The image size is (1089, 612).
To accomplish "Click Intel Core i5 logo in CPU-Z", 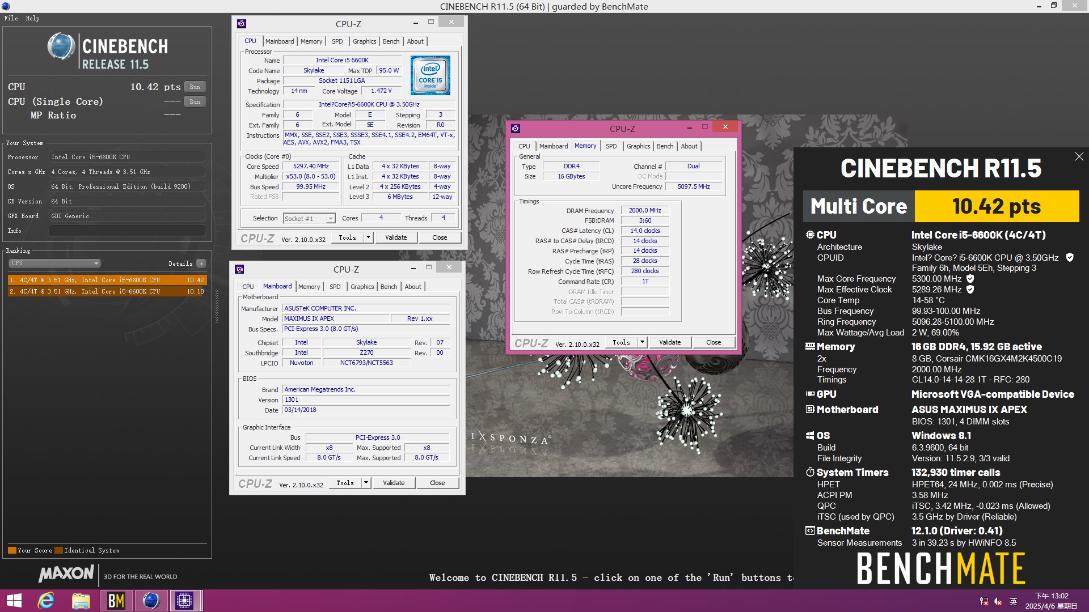I will [430, 75].
